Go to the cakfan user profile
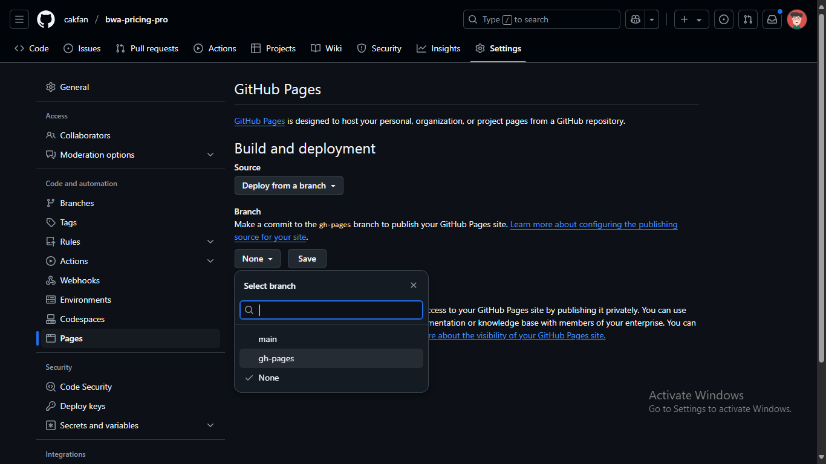Image resolution: width=826 pixels, height=464 pixels. pos(76,19)
